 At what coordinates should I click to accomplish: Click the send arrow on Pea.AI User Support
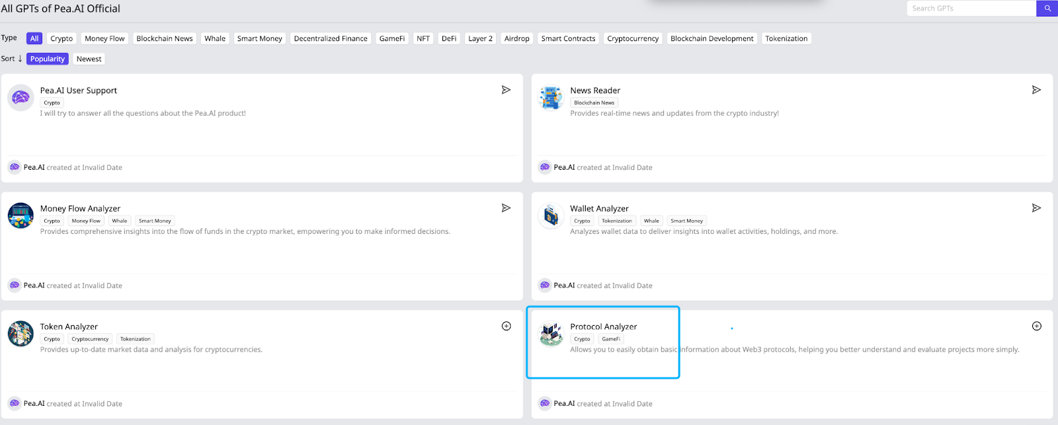[x=506, y=90]
